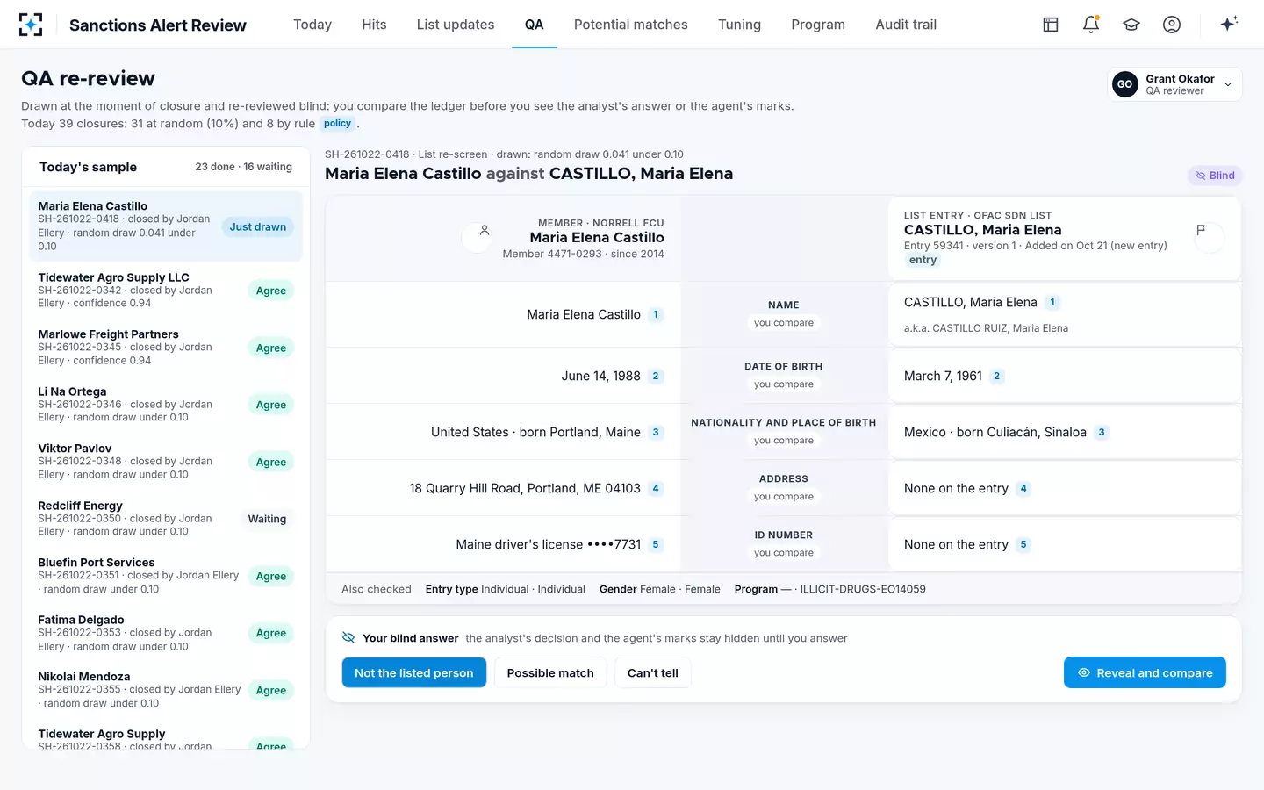This screenshot has height=790, width=1264.
Task: Click you compare under NAME
Action: (784, 323)
